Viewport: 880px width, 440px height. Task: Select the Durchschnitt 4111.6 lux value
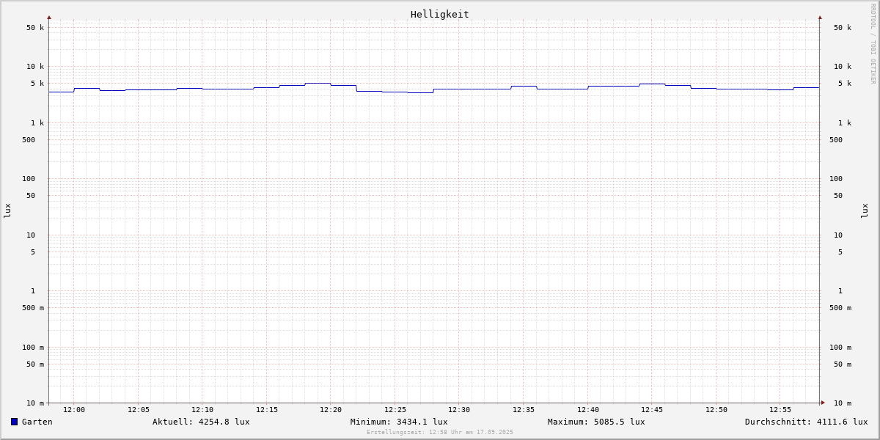[x=806, y=422]
